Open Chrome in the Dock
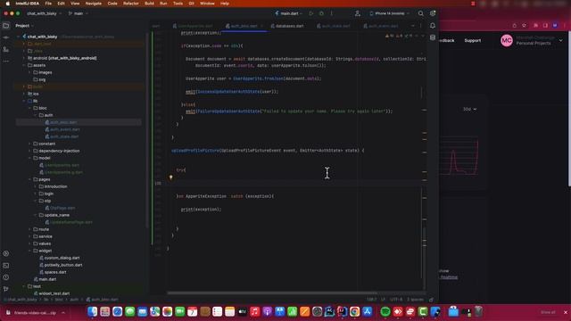Image resolution: width=571 pixels, height=321 pixels. [354, 311]
